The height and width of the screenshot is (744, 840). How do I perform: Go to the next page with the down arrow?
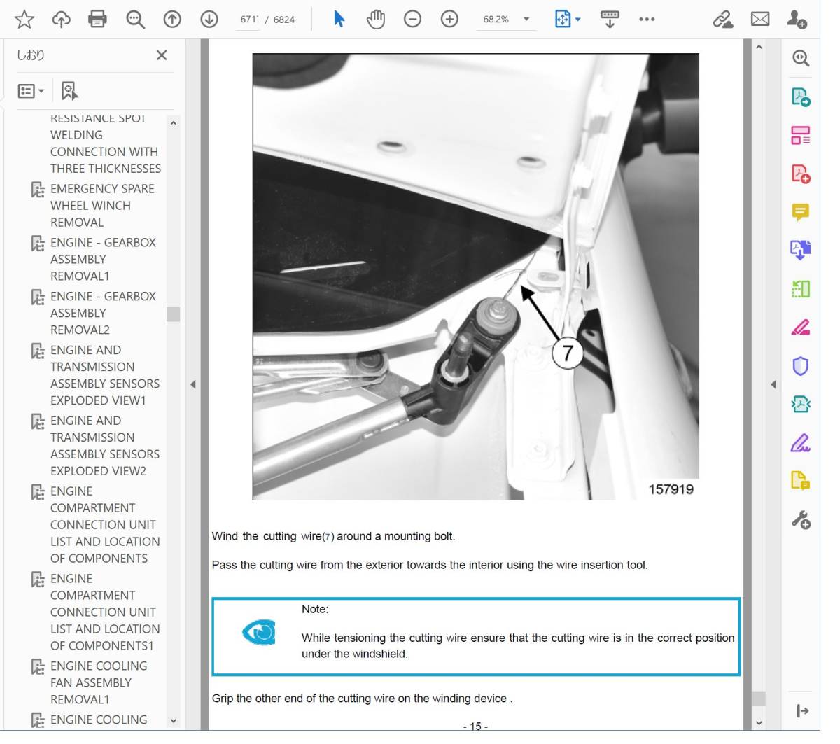[209, 20]
